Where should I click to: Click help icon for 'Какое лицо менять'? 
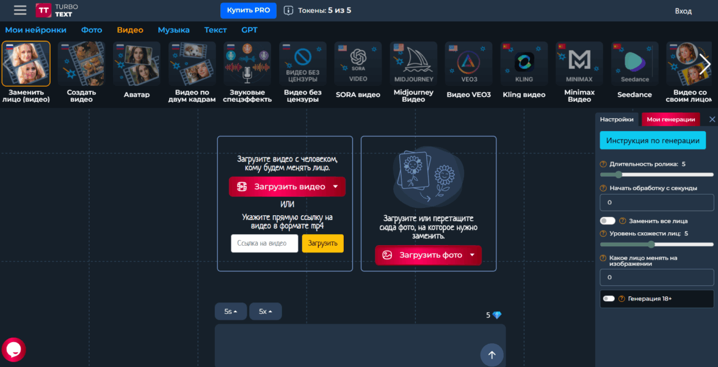click(x=604, y=258)
